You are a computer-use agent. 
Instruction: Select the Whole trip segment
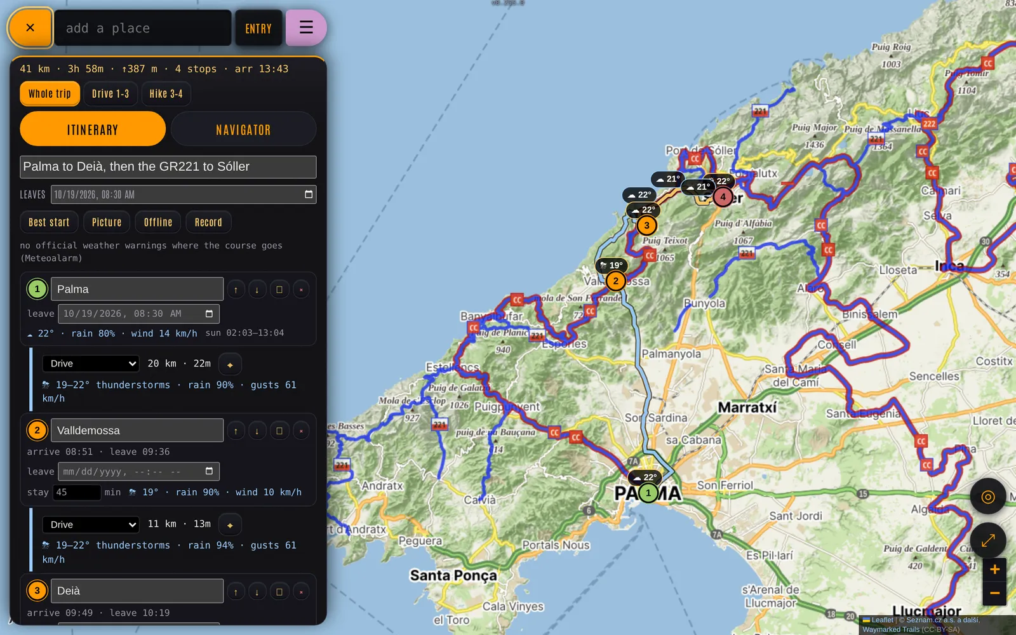click(x=50, y=93)
